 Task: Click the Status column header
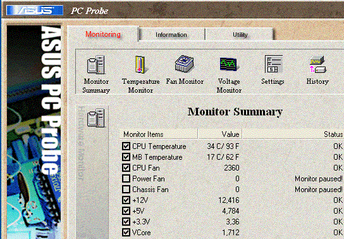[x=293, y=134]
